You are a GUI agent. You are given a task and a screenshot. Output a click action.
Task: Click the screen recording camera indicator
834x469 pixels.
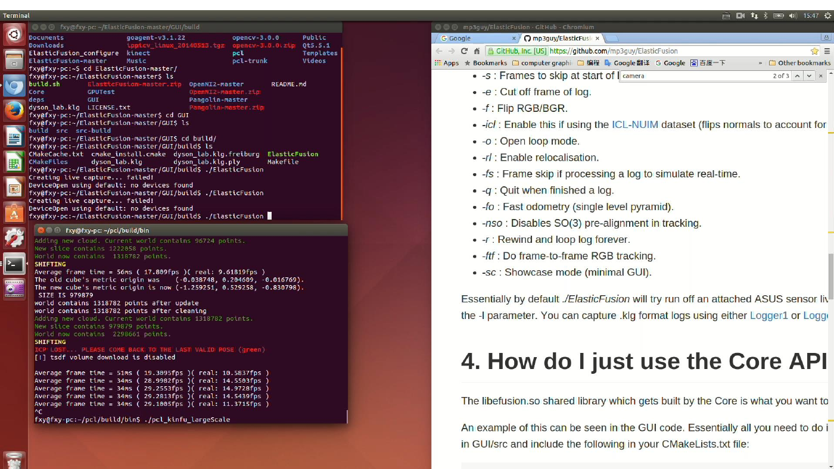pos(740,15)
